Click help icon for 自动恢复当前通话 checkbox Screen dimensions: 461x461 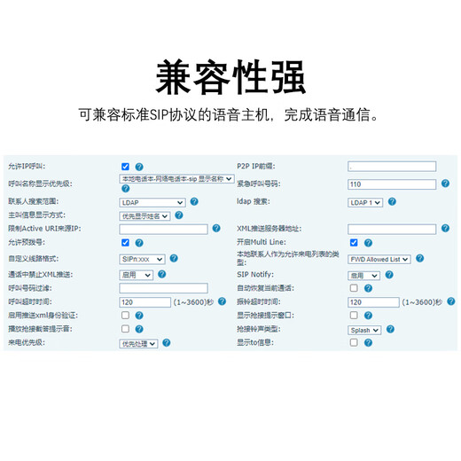tap(368, 288)
